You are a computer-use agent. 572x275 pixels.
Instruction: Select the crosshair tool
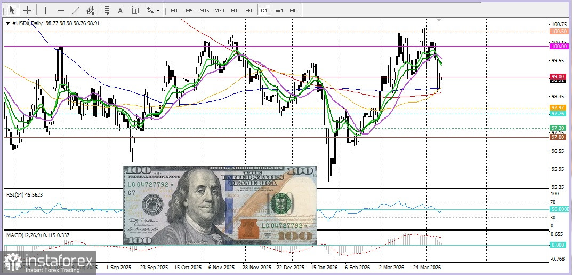point(27,10)
